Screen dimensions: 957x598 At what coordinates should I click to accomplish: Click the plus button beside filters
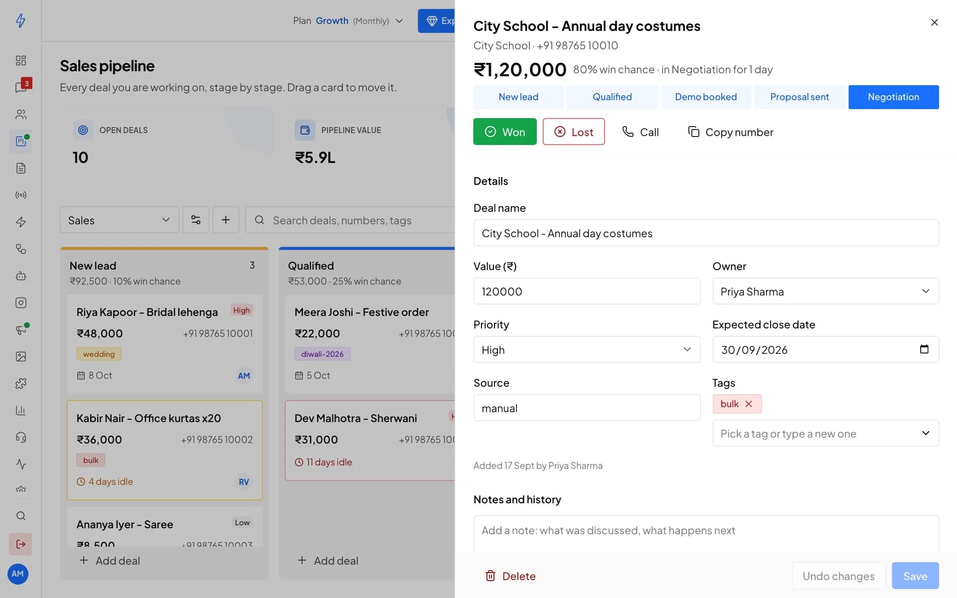(x=226, y=220)
